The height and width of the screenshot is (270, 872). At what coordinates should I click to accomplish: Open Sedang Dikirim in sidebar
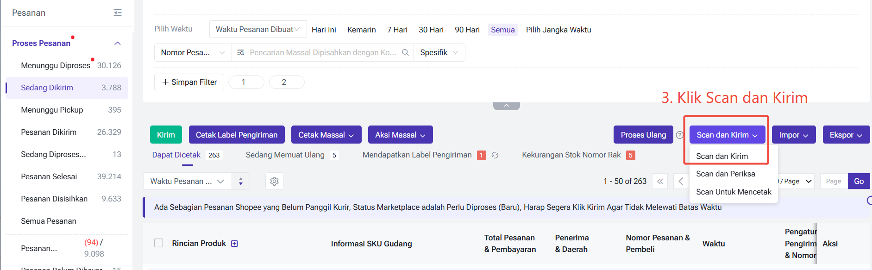67,88
